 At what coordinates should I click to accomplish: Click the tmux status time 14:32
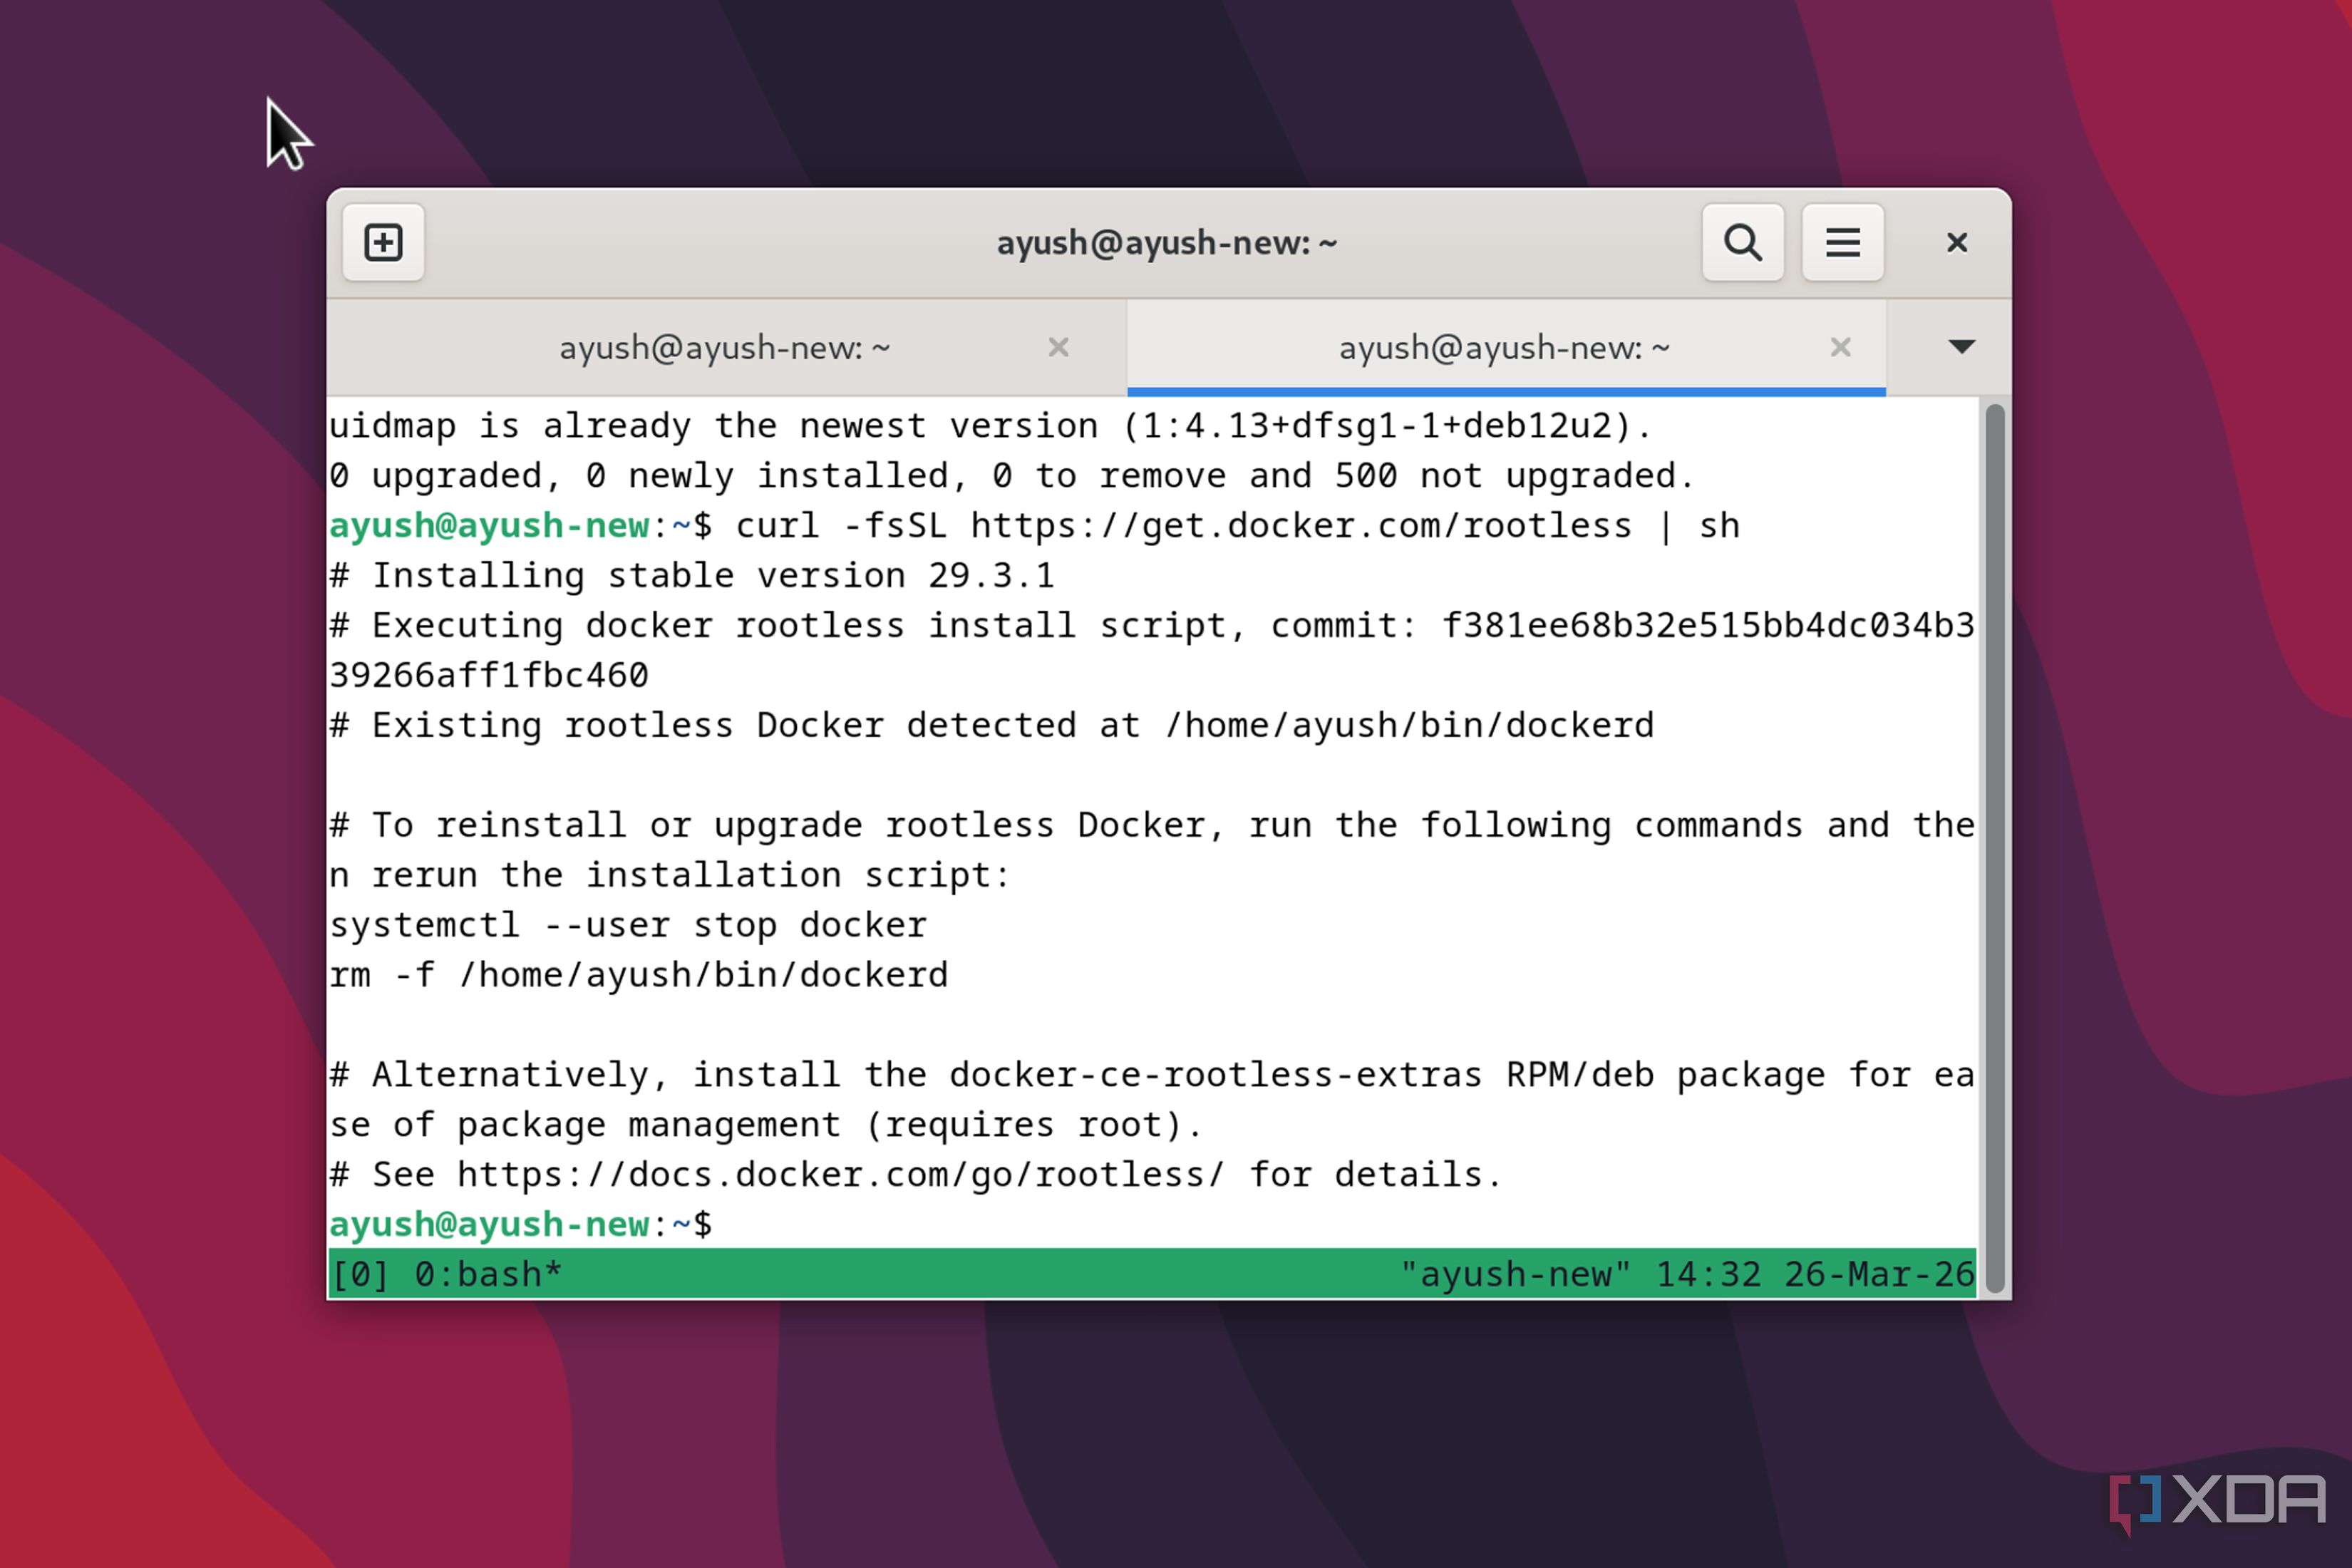pos(1708,1275)
